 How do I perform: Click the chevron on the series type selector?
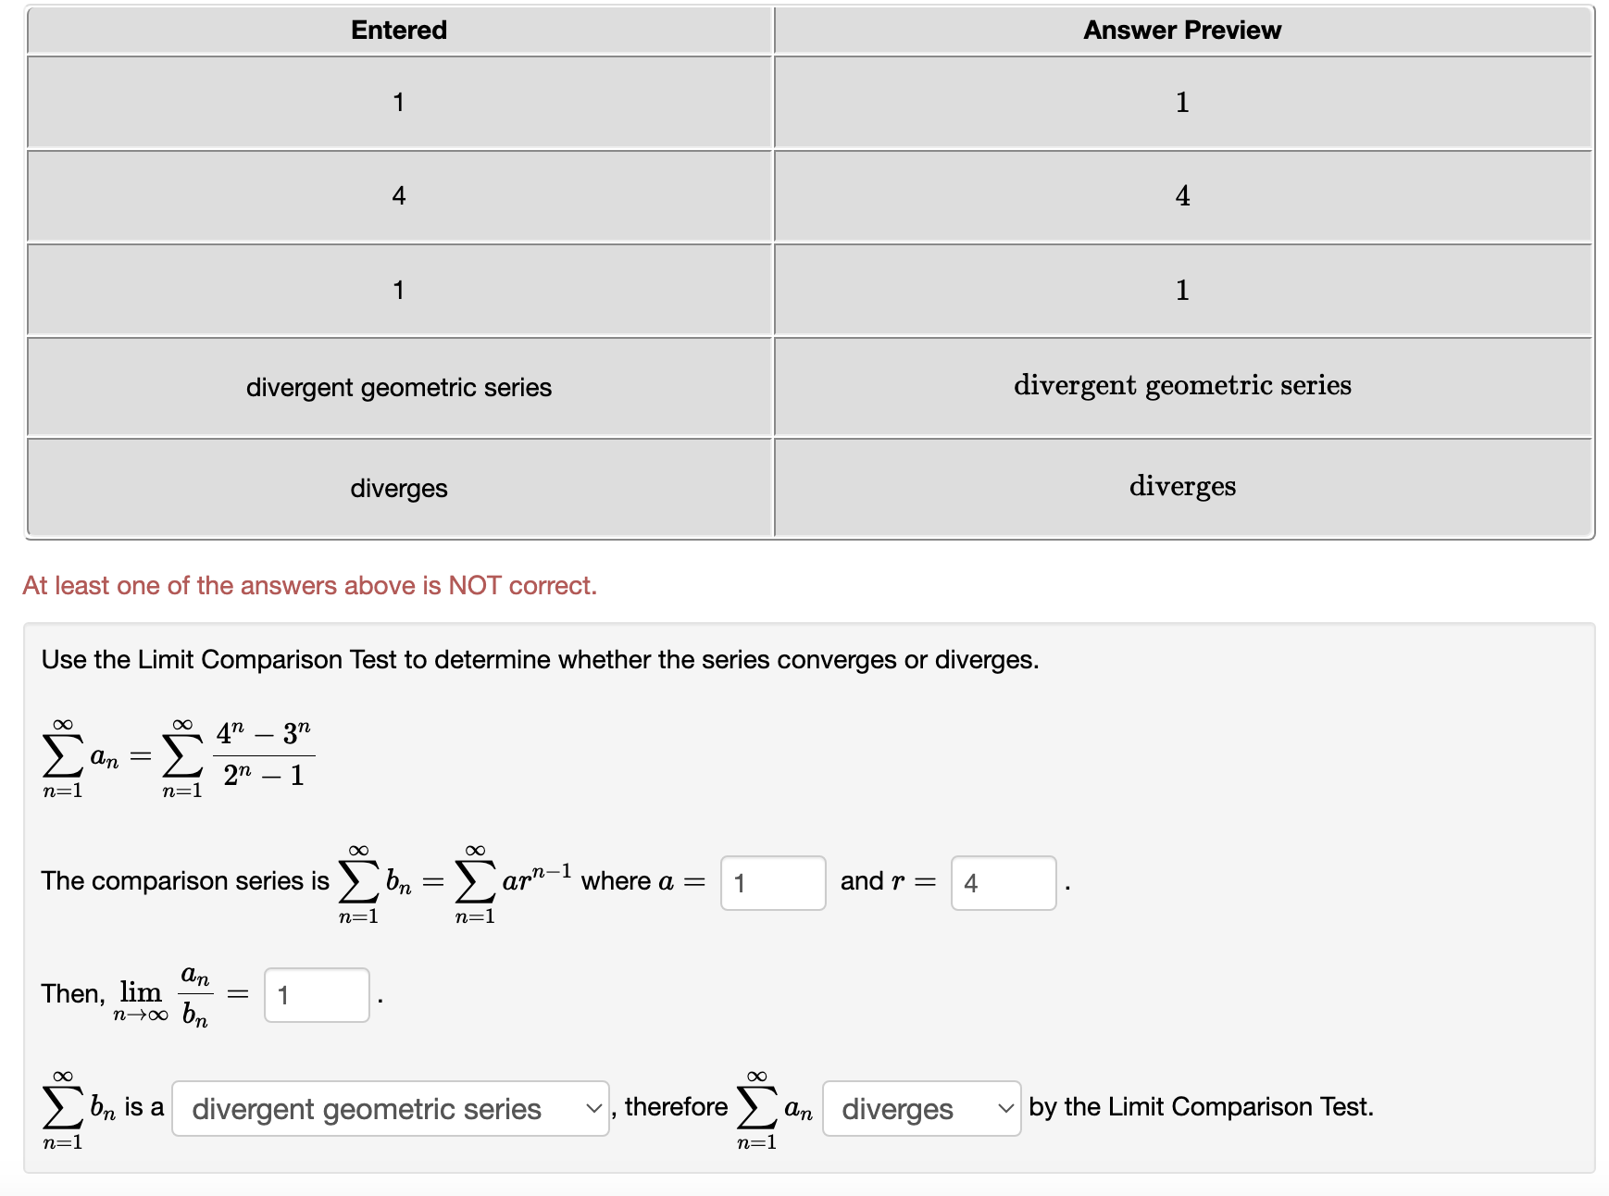tap(592, 1108)
